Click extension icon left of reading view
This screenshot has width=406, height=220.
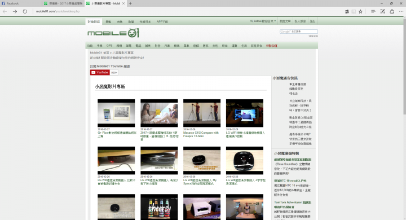(347, 11)
